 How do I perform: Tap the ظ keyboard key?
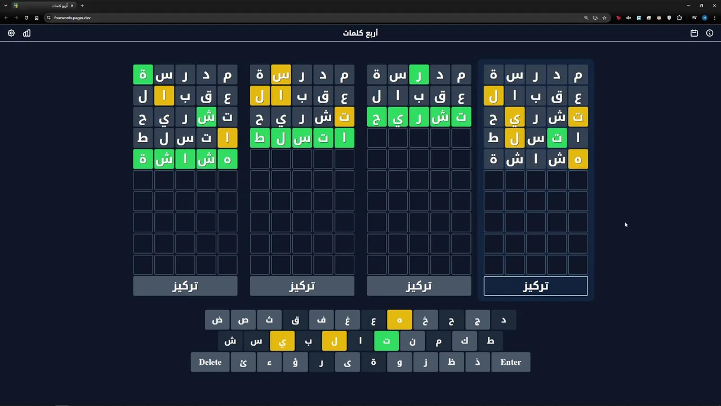[451, 362]
